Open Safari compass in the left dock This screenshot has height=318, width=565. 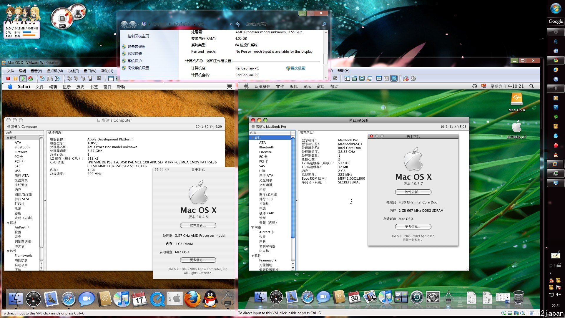click(x=69, y=299)
